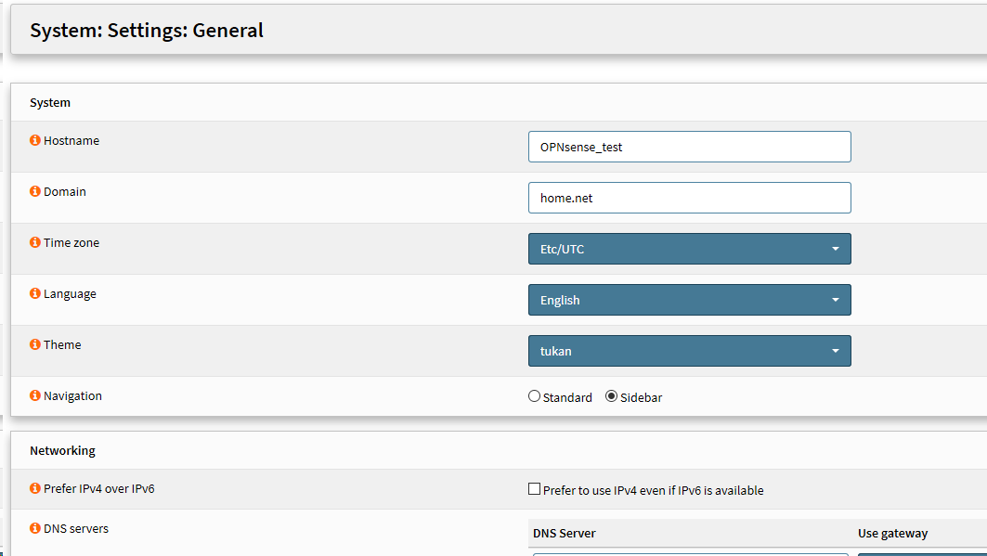Viewport: 987px width, 556px height.
Task: Open the English language dropdown
Action: (689, 300)
